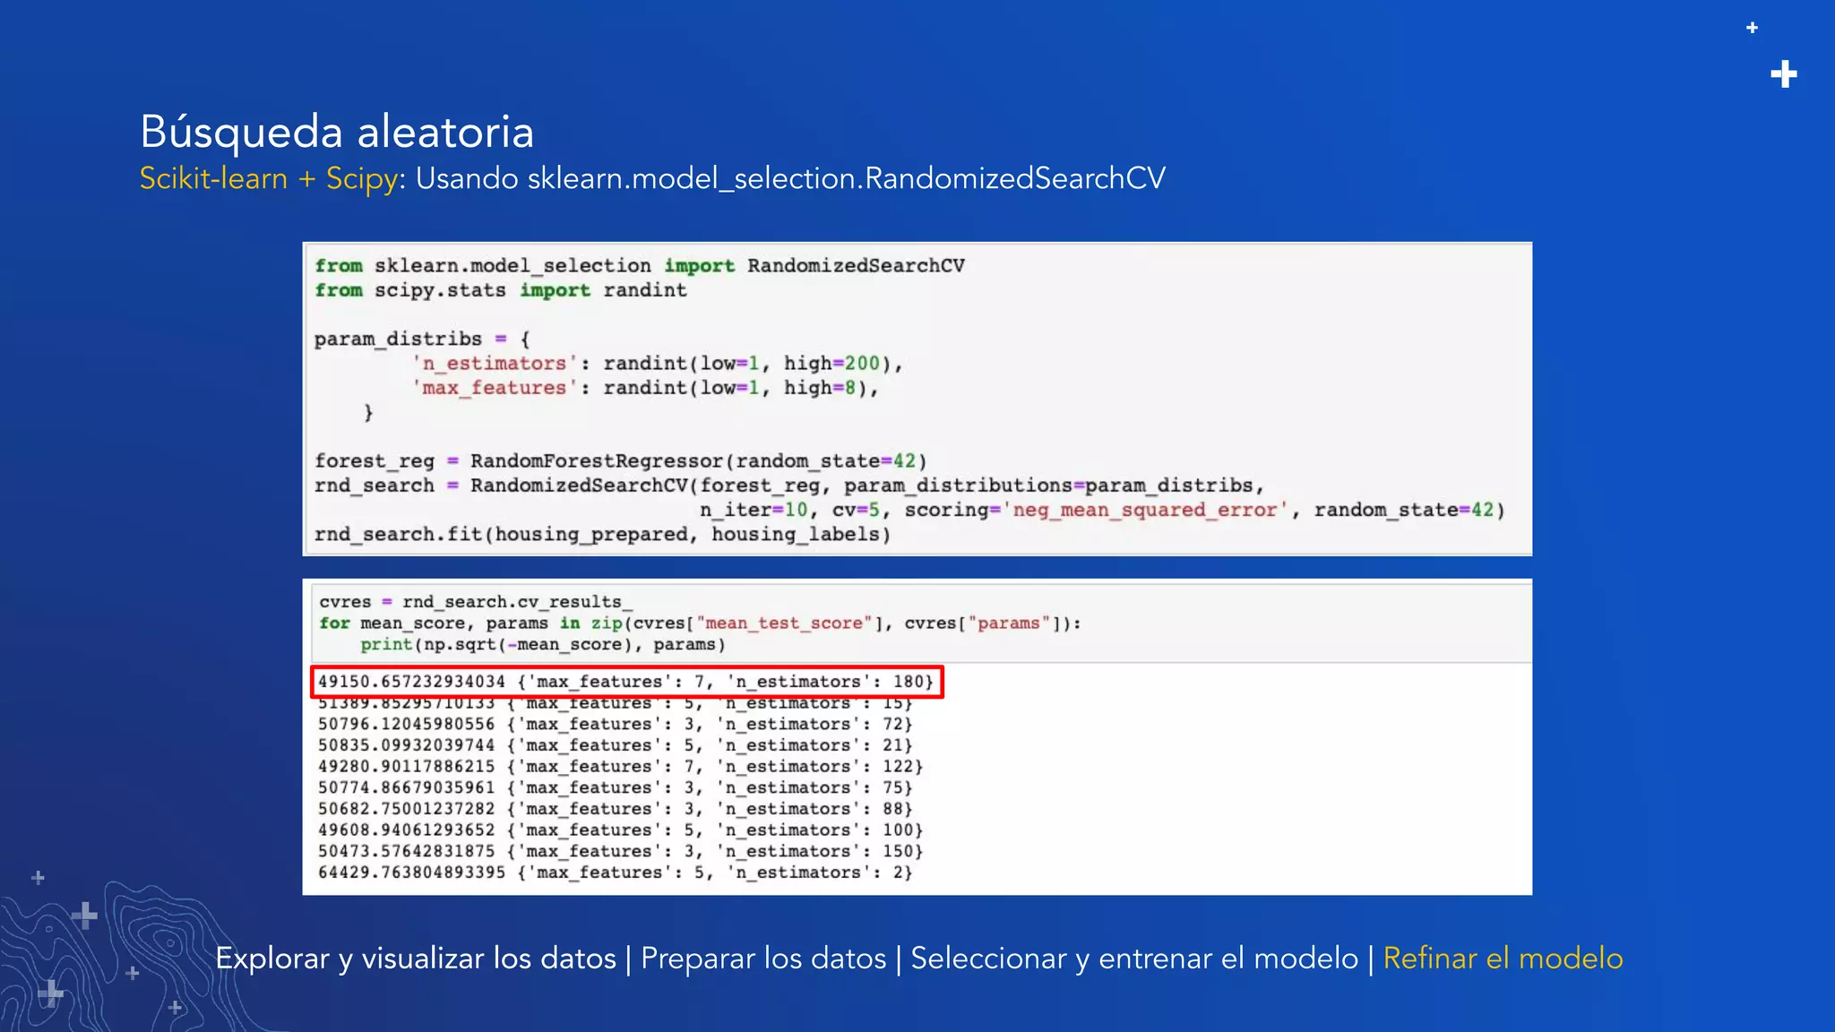Screen dimensions: 1835x1032
Task: Click the highlighted 'Refinar el modelo' footer step
Action: pyautogui.click(x=1503, y=959)
